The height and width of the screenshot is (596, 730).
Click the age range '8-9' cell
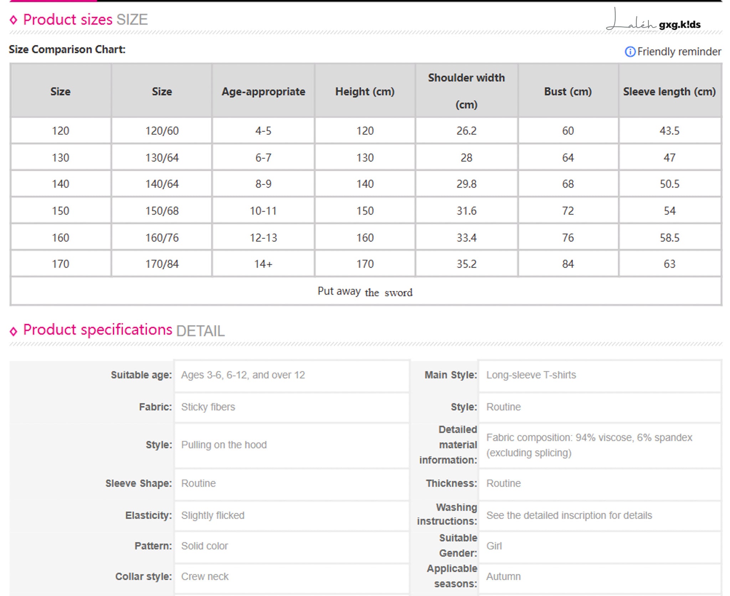(x=263, y=184)
